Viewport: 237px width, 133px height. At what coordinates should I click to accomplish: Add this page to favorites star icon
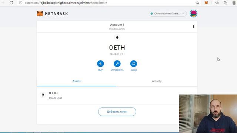[x=197, y=3]
